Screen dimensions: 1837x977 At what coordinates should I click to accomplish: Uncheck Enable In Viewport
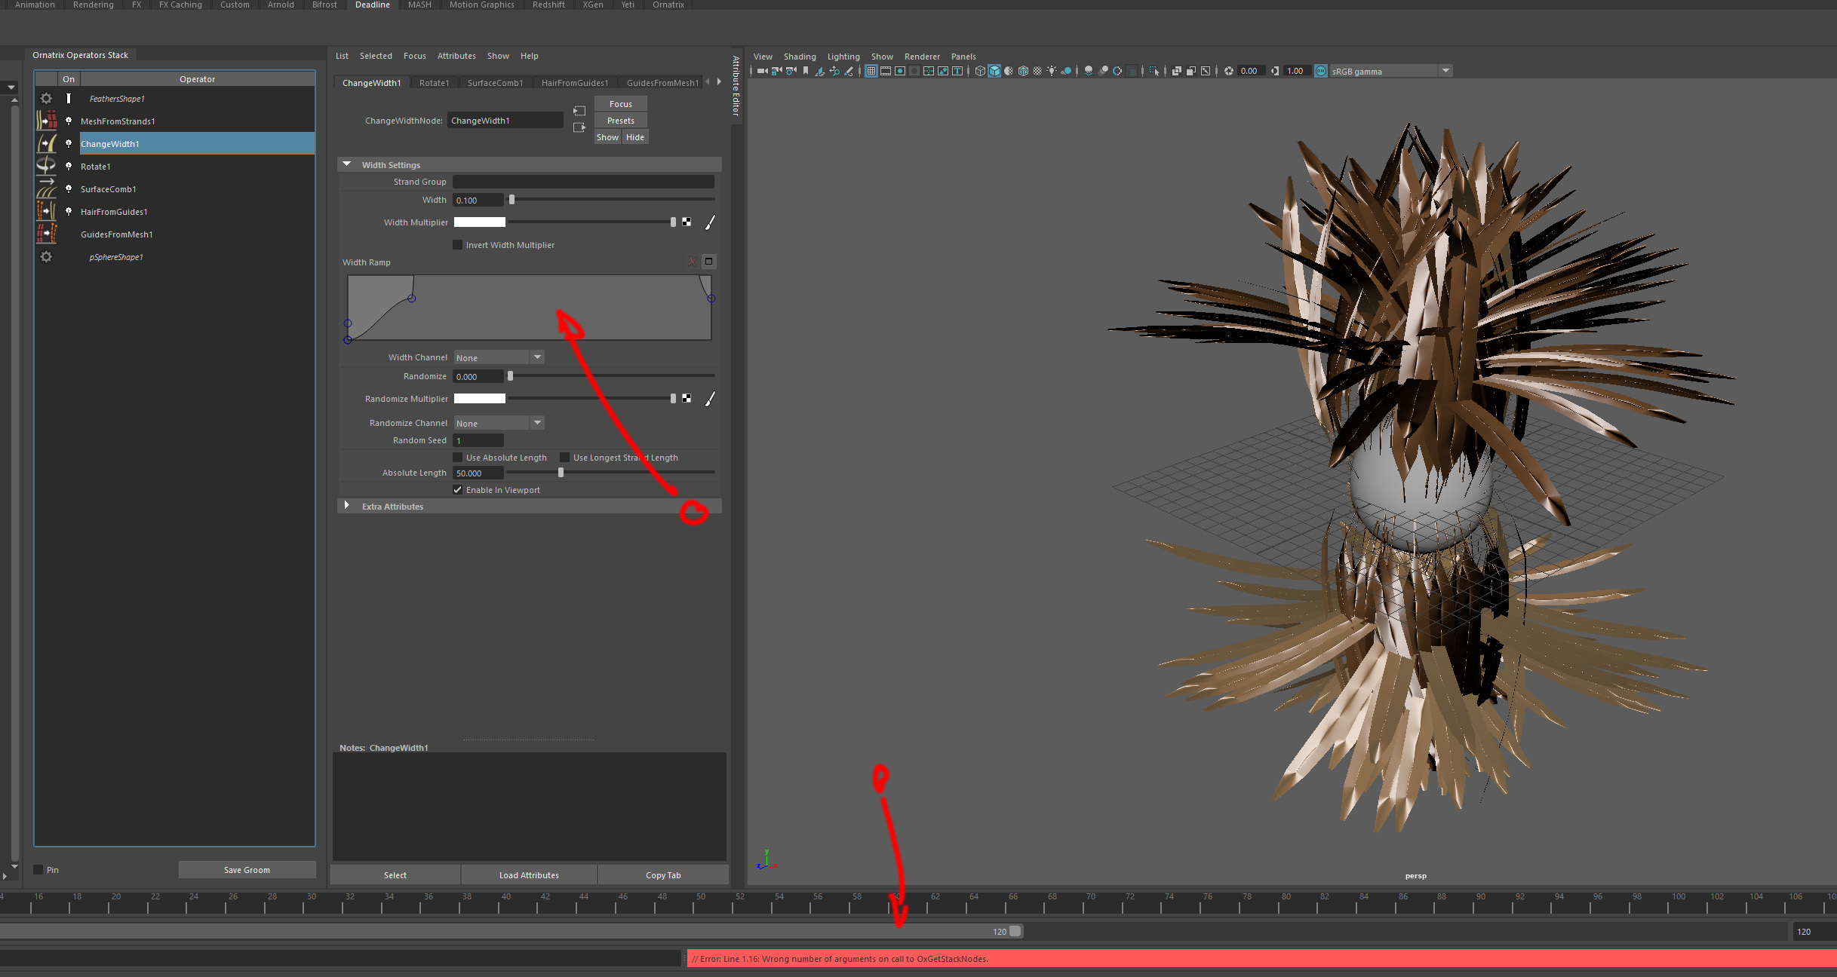457,490
